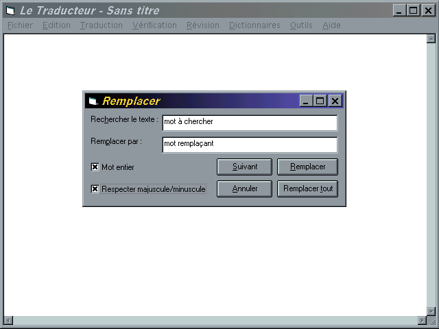The width and height of the screenshot is (439, 329).
Task: Toggle Respecter majuscule/minuscule checkbox
Action: tap(95, 189)
